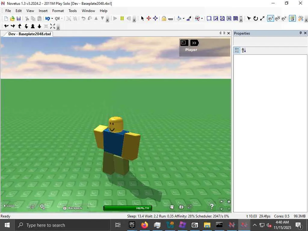This screenshot has height=231, width=308.
Task: Select the Inlet surface icon
Action: pos(236,18)
